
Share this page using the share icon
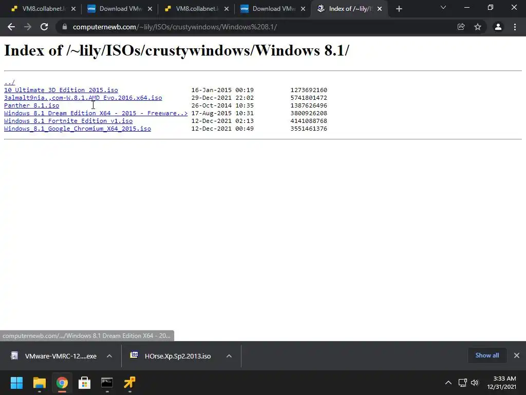461,27
